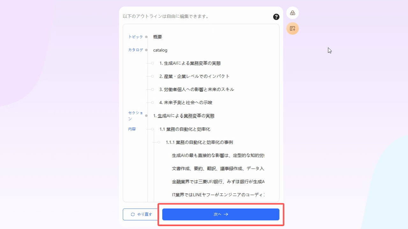This screenshot has width=408, height=229.
Task: Select 3. 労働者個人への影響と未来のスキル
Action: (x=197, y=89)
